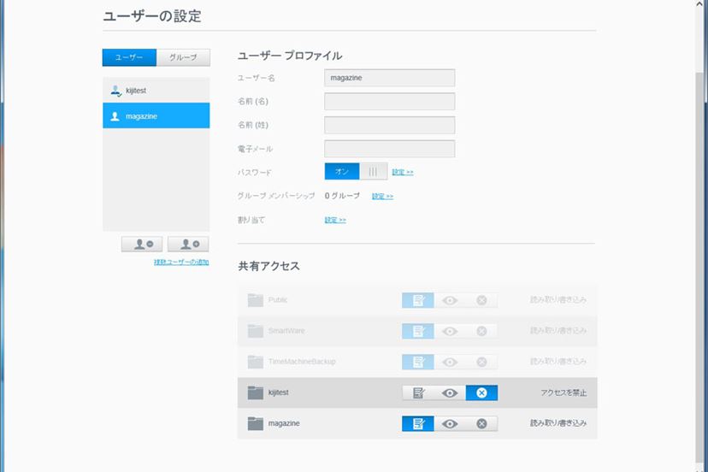Click 読み取り/書き込み text in magazine row
The width and height of the screenshot is (708, 472).
pos(558,423)
